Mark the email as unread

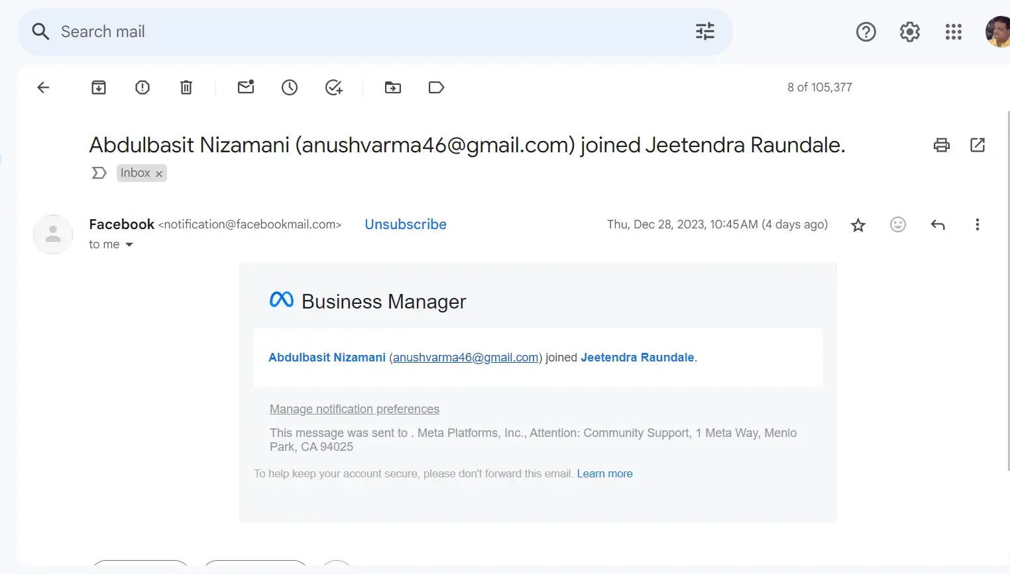point(246,87)
